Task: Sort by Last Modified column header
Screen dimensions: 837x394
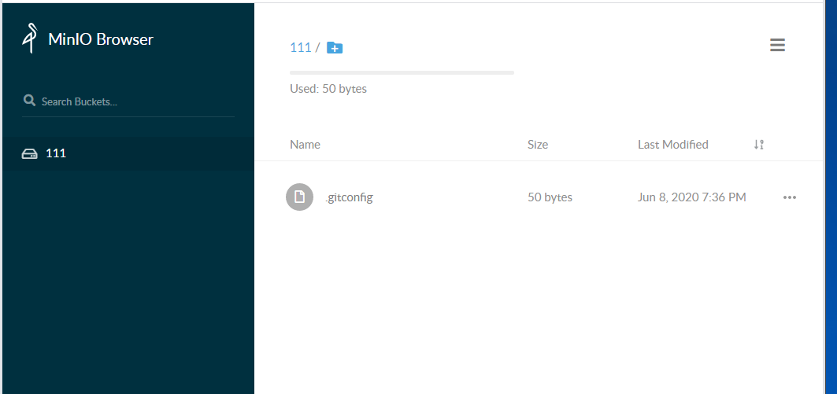Action: (x=672, y=145)
